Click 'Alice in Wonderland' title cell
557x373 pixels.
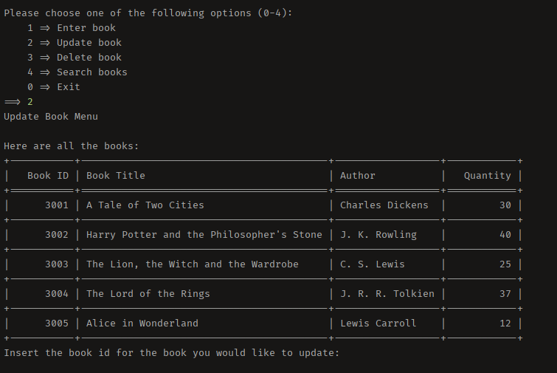click(142, 324)
